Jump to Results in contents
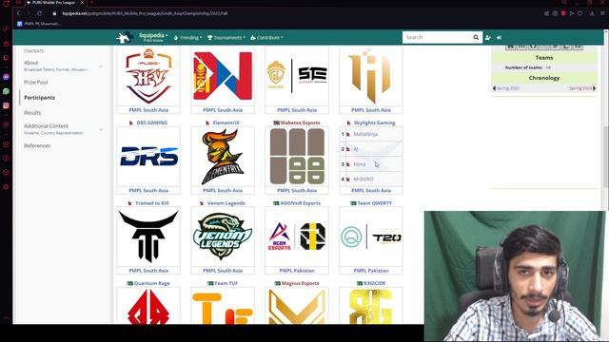Image resolution: width=609 pixels, height=342 pixels. point(32,112)
